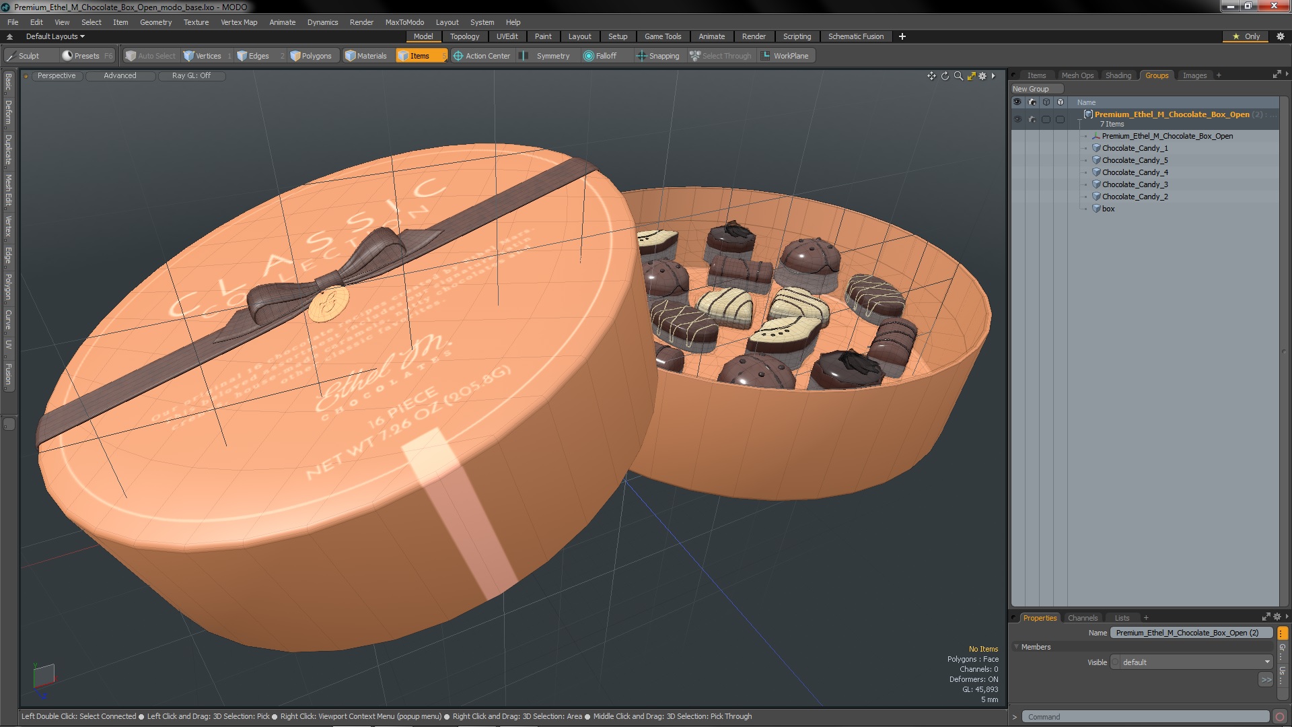Click the Command input field

click(x=1145, y=717)
